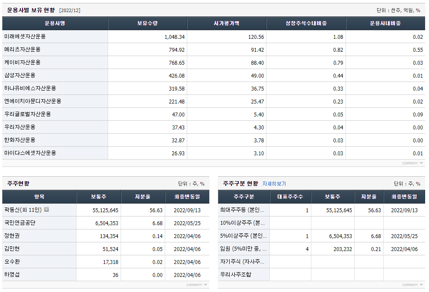Click the 곽동신(외 11인) shareholder name
Viewport: 429px width, 292px height.
click(23, 210)
